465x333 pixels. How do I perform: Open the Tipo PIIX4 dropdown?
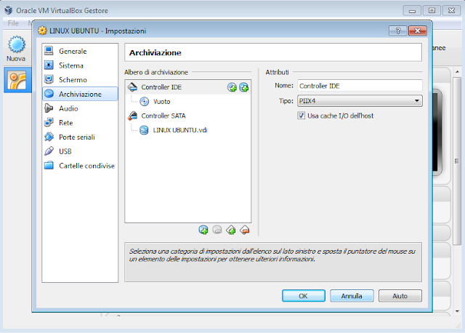pos(360,101)
